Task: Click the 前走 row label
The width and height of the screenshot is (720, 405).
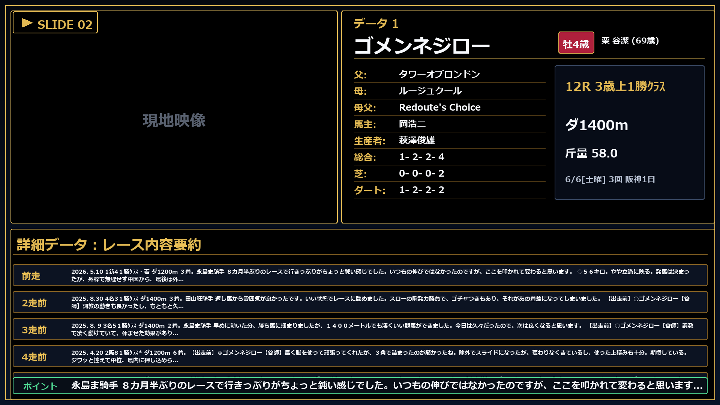Action: pos(31,276)
